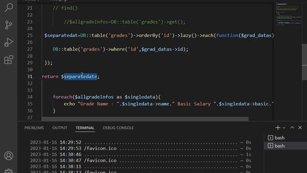The height and width of the screenshot is (173, 307).
Task: Click 'Basic Salary' string on line 35
Action: [x=194, y=104]
